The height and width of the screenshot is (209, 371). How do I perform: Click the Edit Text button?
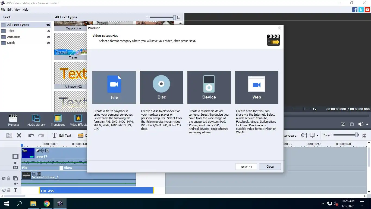(61, 135)
